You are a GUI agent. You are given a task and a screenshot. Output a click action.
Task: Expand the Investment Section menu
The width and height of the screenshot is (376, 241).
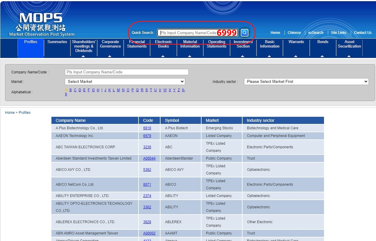tap(243, 44)
